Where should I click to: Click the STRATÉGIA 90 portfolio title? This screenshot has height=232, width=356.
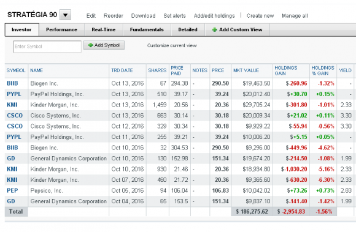32,15
